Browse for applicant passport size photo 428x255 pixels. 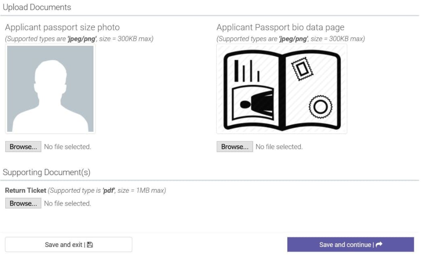tap(23, 147)
